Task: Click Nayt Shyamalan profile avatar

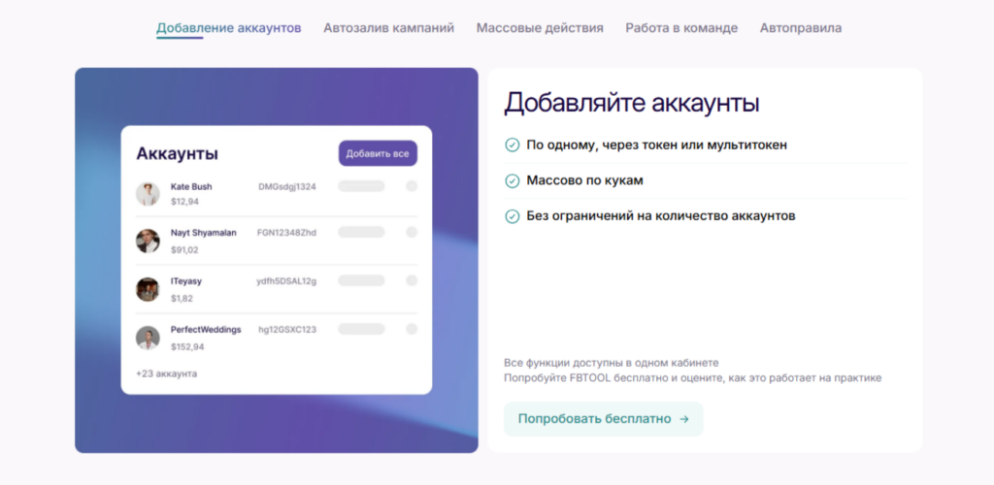Action: (148, 241)
